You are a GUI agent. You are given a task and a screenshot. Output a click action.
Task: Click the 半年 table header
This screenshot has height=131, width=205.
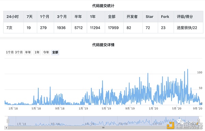click(x=79, y=17)
